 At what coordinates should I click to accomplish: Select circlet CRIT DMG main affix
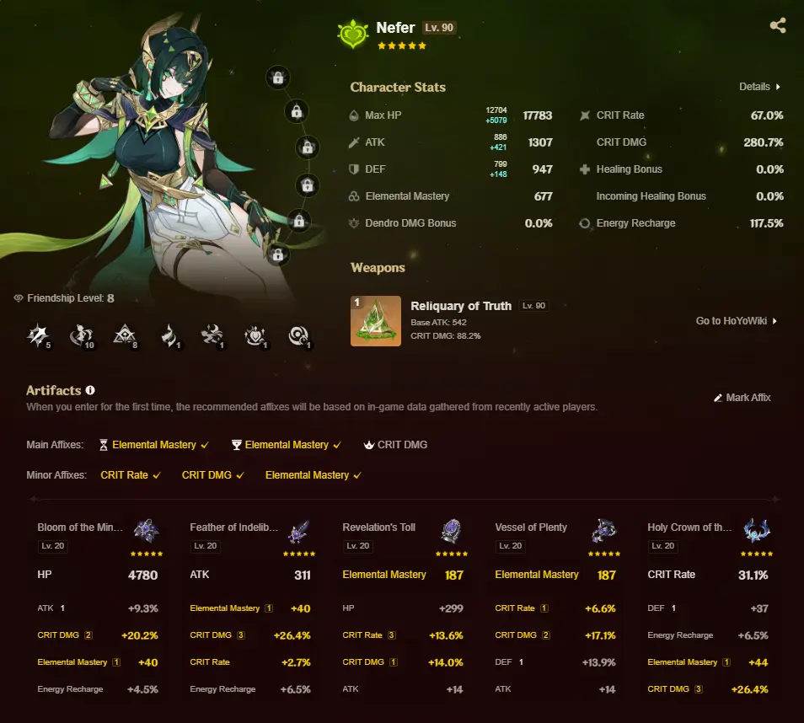coord(395,445)
